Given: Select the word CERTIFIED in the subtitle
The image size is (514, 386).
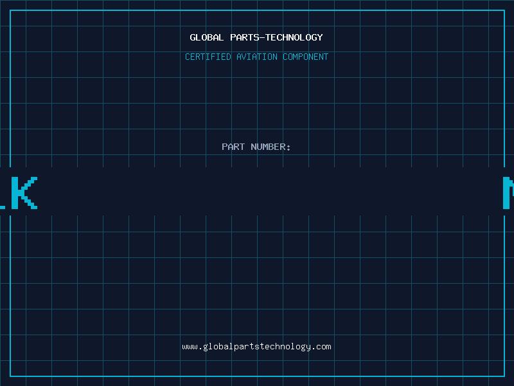Looking at the screenshot, I should [x=208, y=57].
